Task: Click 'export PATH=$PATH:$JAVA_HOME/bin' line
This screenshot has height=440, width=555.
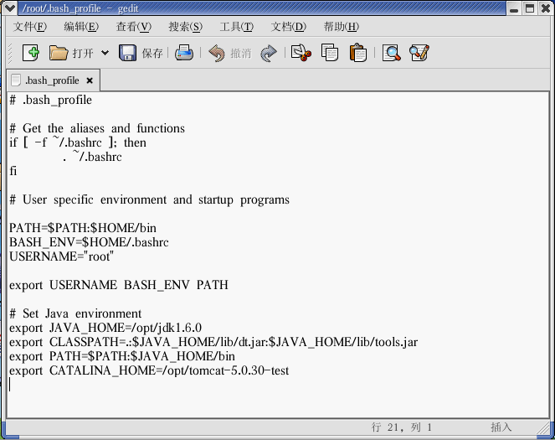Action: click(x=122, y=356)
